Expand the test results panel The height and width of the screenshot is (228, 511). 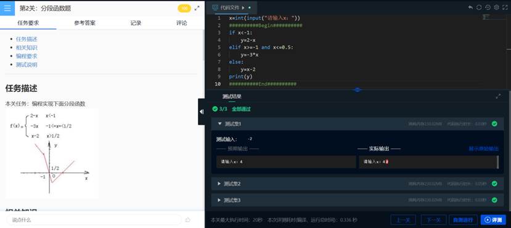click(498, 96)
